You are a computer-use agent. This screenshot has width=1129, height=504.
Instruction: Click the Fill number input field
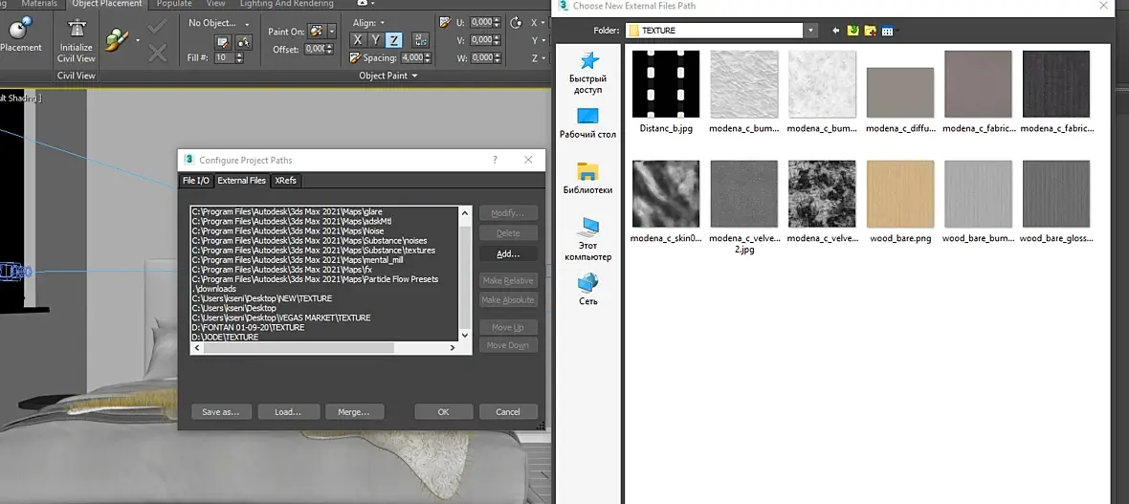[x=224, y=57]
